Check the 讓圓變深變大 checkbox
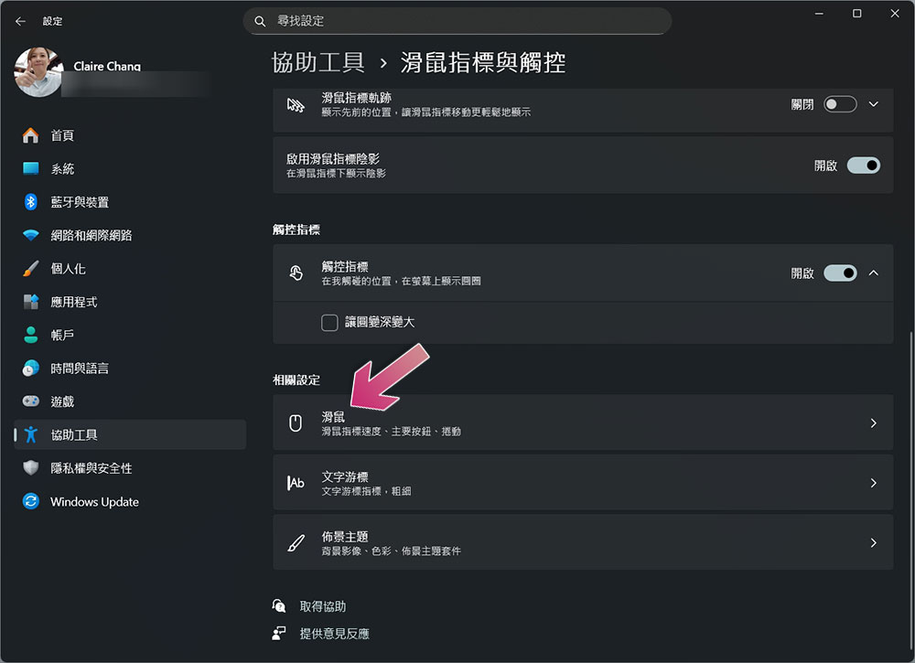The width and height of the screenshot is (915, 663). pyautogui.click(x=329, y=323)
